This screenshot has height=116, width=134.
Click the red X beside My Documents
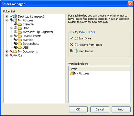(11, 51)
